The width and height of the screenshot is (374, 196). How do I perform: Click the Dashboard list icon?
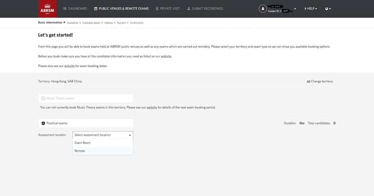(65, 8)
